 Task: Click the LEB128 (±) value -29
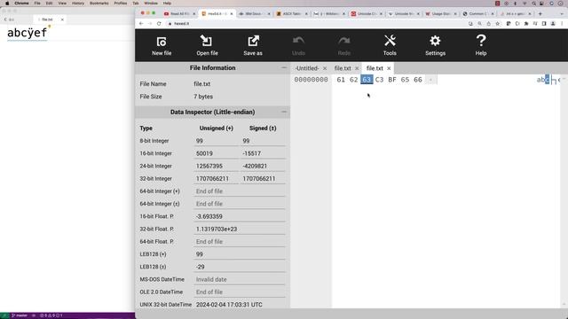click(240, 267)
